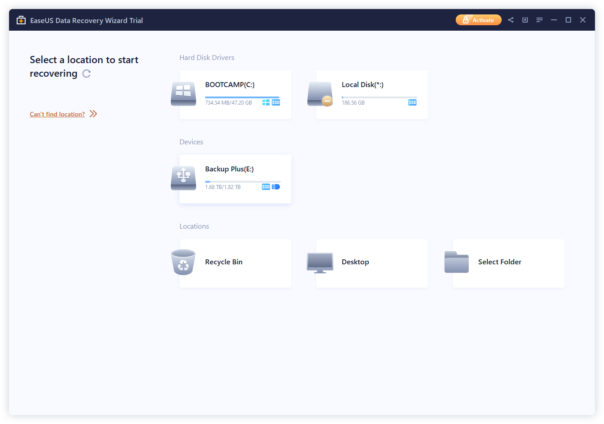
Task: Click the SSD badge on BOOTCAMP(C:)
Action: pos(275,102)
